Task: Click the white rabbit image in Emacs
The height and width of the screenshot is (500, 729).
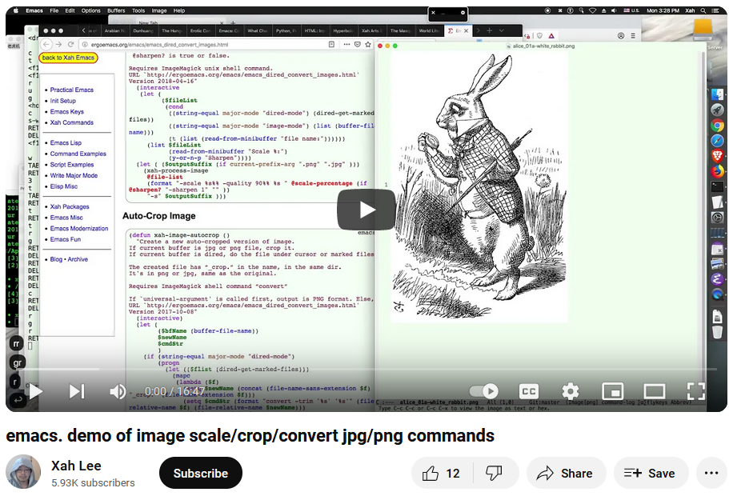Action: pyautogui.click(x=479, y=186)
